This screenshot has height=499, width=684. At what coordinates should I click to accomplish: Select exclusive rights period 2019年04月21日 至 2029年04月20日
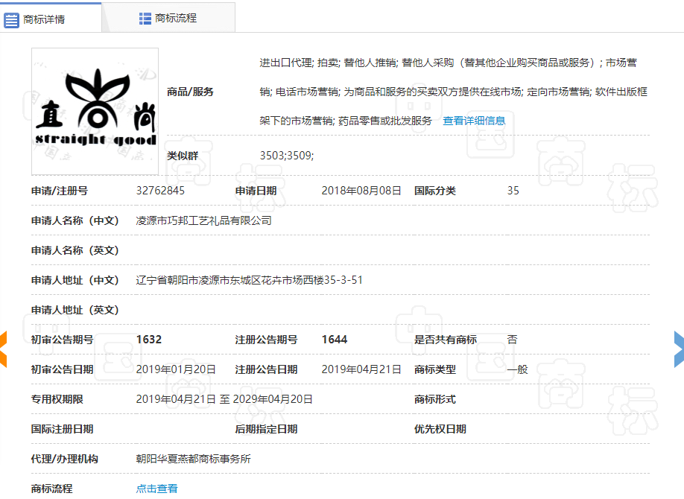224,399
